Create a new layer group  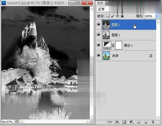coord(138,122)
